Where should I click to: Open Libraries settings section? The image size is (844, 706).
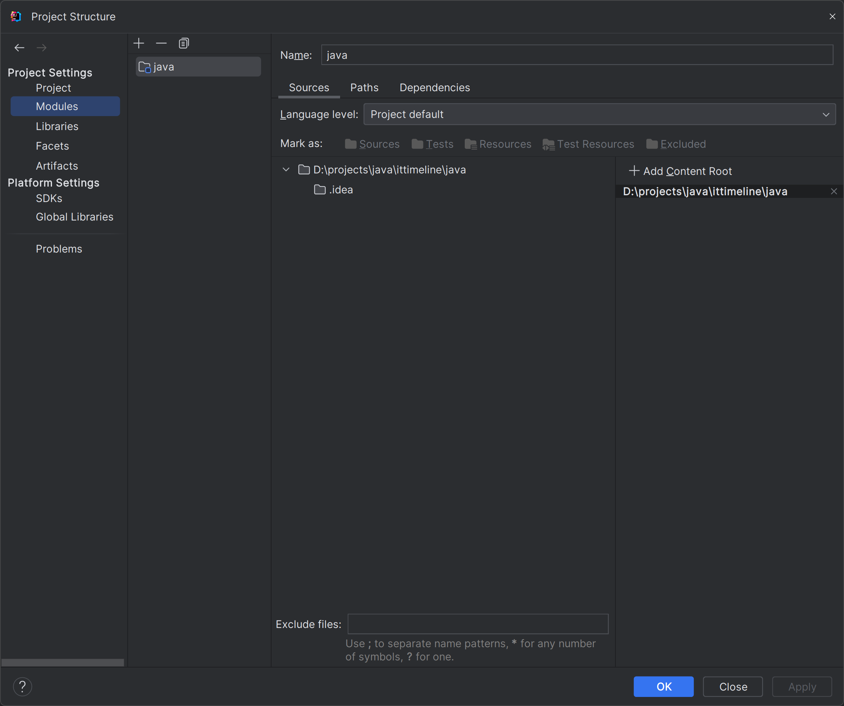point(57,126)
